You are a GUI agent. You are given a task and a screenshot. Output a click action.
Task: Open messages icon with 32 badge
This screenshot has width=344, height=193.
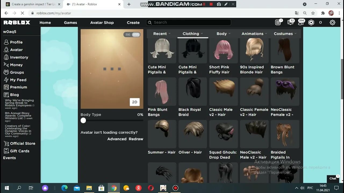coord(291,23)
